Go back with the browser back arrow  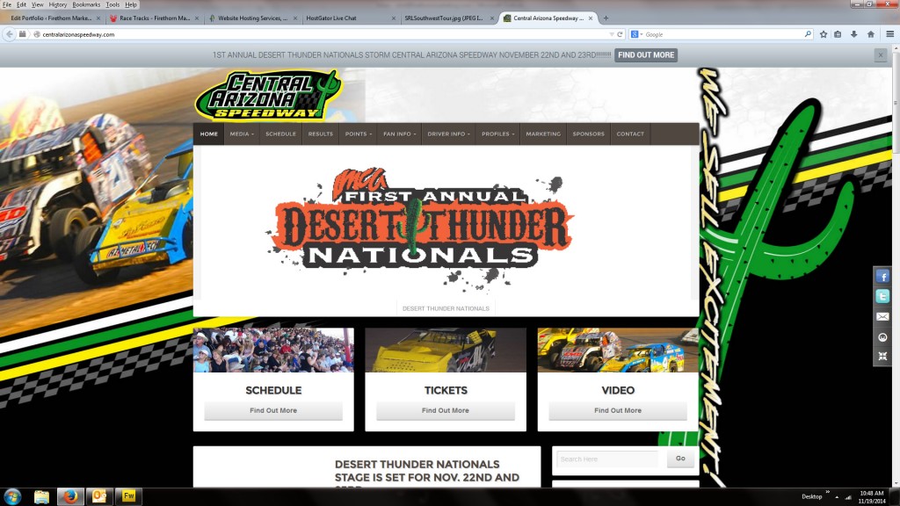coord(9,34)
